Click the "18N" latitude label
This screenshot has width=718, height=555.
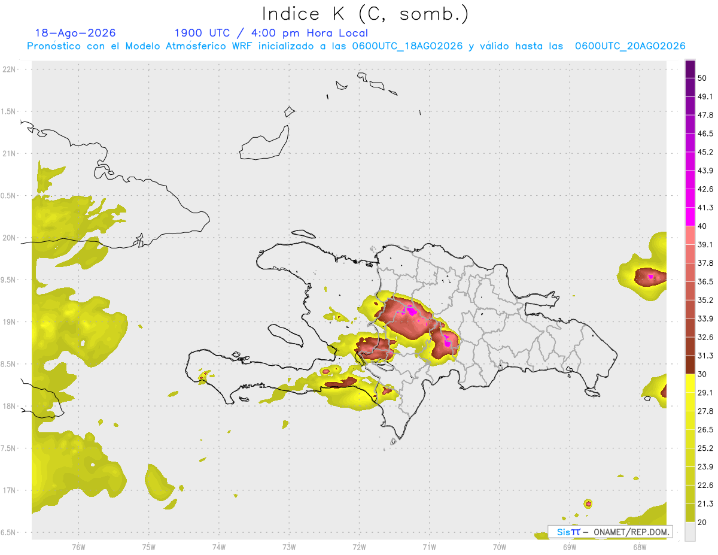click(x=10, y=406)
